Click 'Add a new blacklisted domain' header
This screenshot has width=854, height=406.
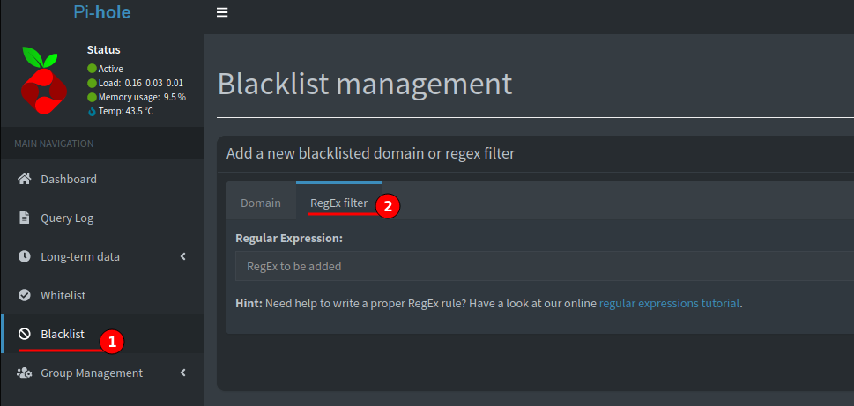[x=370, y=154]
